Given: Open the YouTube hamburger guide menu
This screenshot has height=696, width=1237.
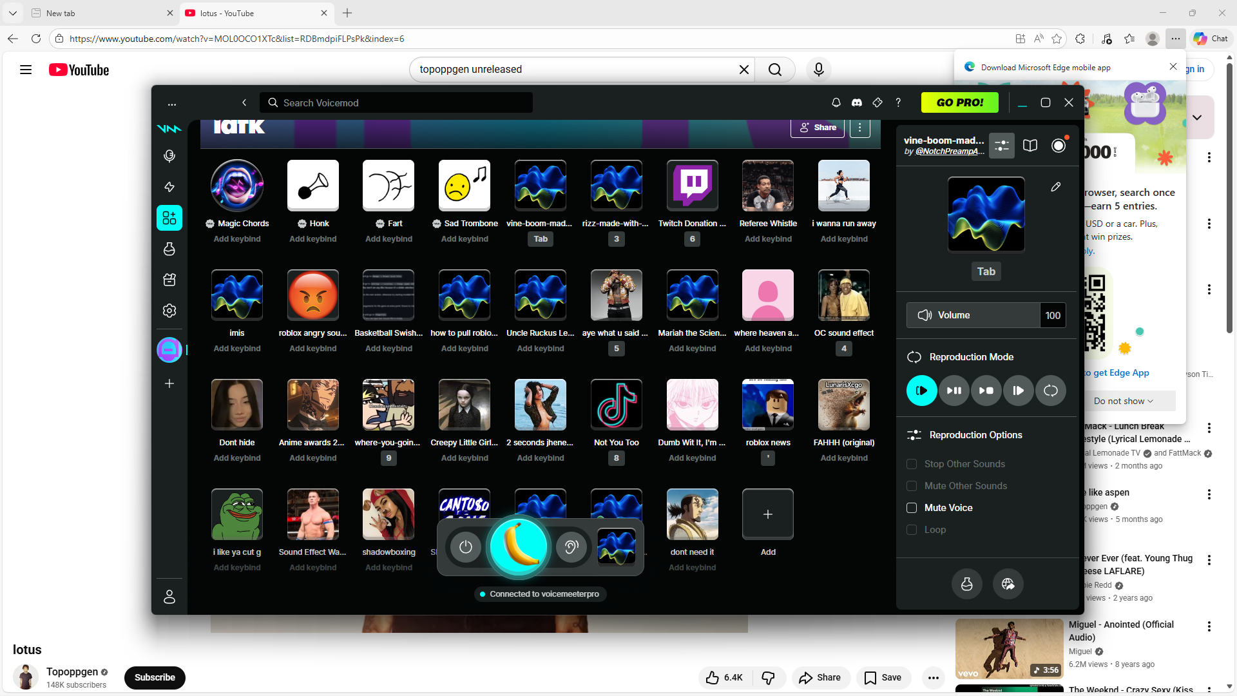Looking at the screenshot, I should [x=26, y=70].
